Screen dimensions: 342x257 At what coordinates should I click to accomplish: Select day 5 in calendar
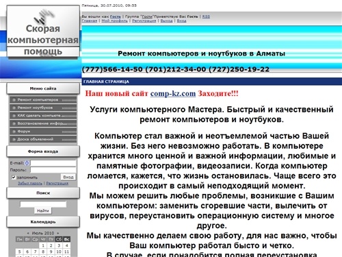click(x=20, y=252)
